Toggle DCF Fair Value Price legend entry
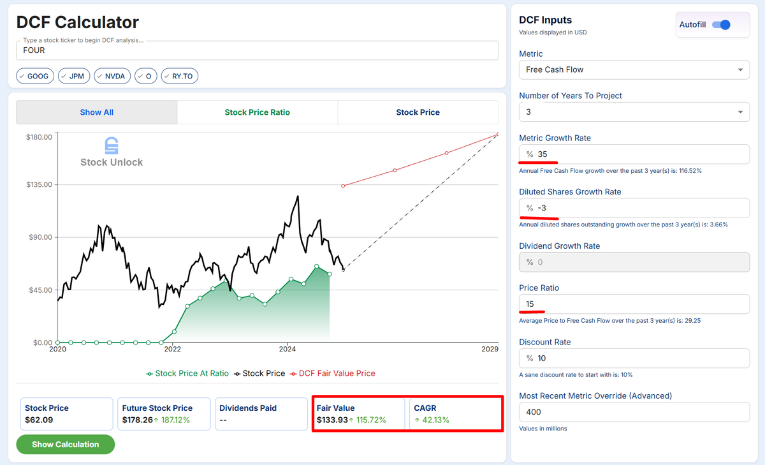 (x=332, y=373)
